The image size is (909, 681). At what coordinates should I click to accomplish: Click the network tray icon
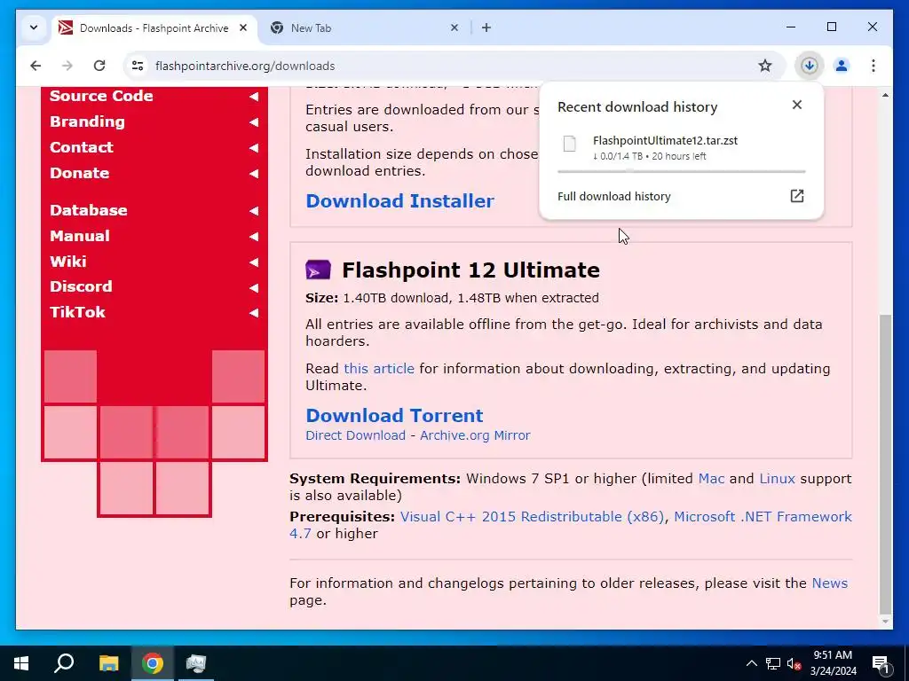773,663
